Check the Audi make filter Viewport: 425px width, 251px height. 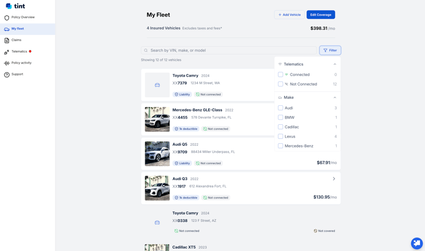pos(280,108)
